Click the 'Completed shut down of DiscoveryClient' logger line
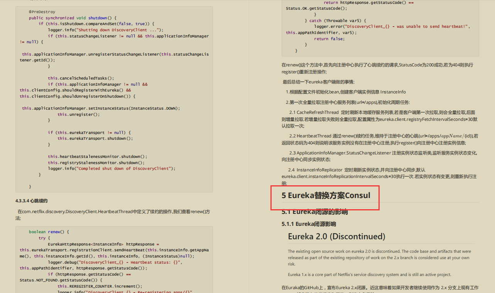 click(x=112, y=168)
